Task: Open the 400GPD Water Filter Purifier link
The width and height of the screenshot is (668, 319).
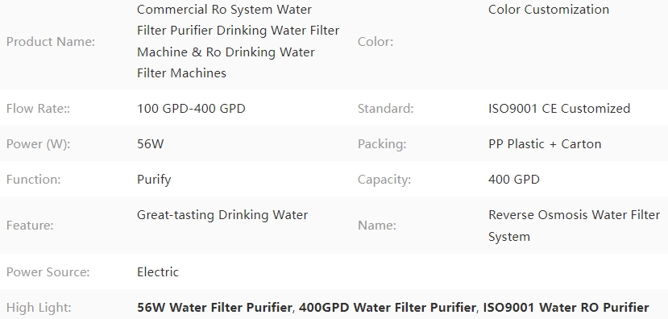Action: click(387, 307)
